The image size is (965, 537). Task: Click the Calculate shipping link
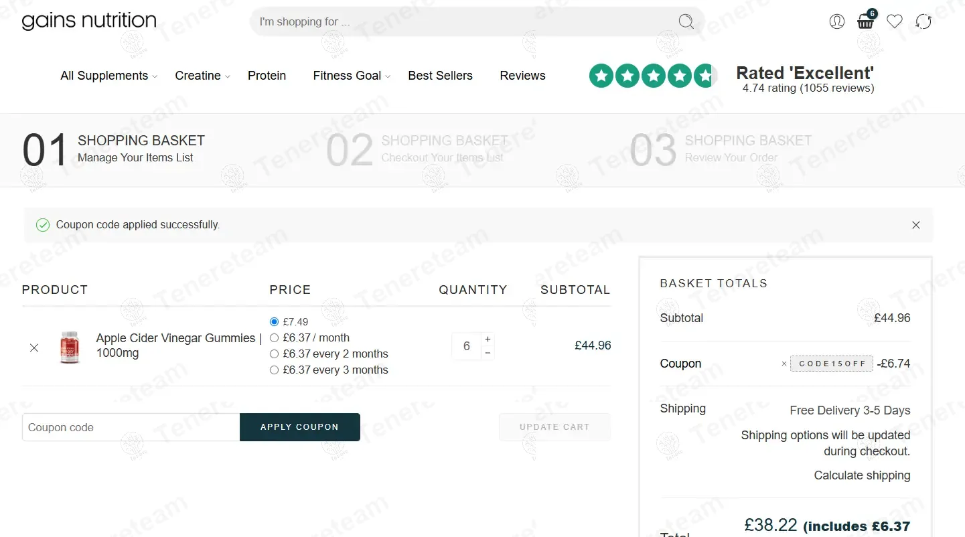pyautogui.click(x=862, y=475)
